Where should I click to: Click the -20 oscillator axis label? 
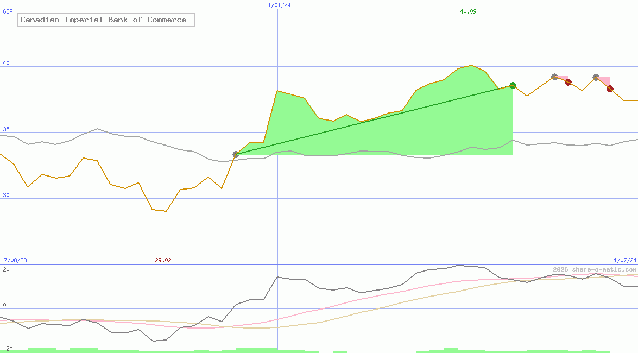(8, 349)
